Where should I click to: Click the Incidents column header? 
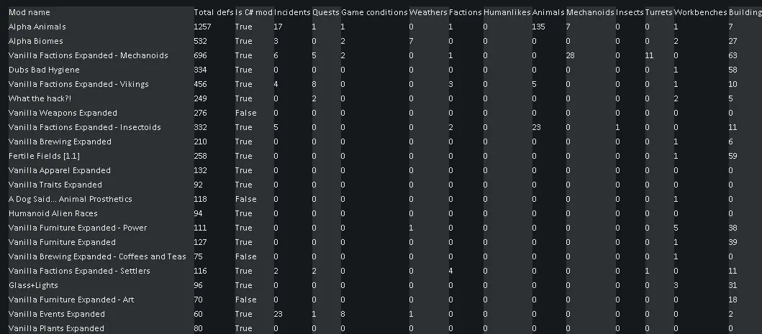pyautogui.click(x=291, y=12)
